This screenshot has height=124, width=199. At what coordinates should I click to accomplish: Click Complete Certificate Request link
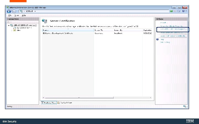pos(173,29)
